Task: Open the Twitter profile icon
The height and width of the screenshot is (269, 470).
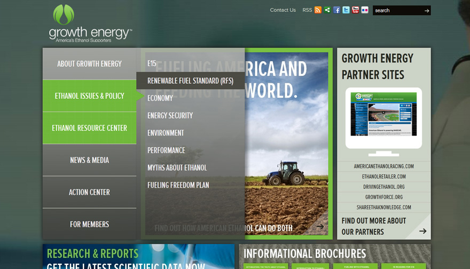Action: [346, 10]
